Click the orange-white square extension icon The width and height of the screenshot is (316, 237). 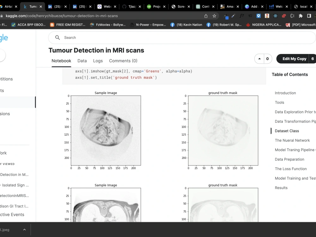point(267,16)
